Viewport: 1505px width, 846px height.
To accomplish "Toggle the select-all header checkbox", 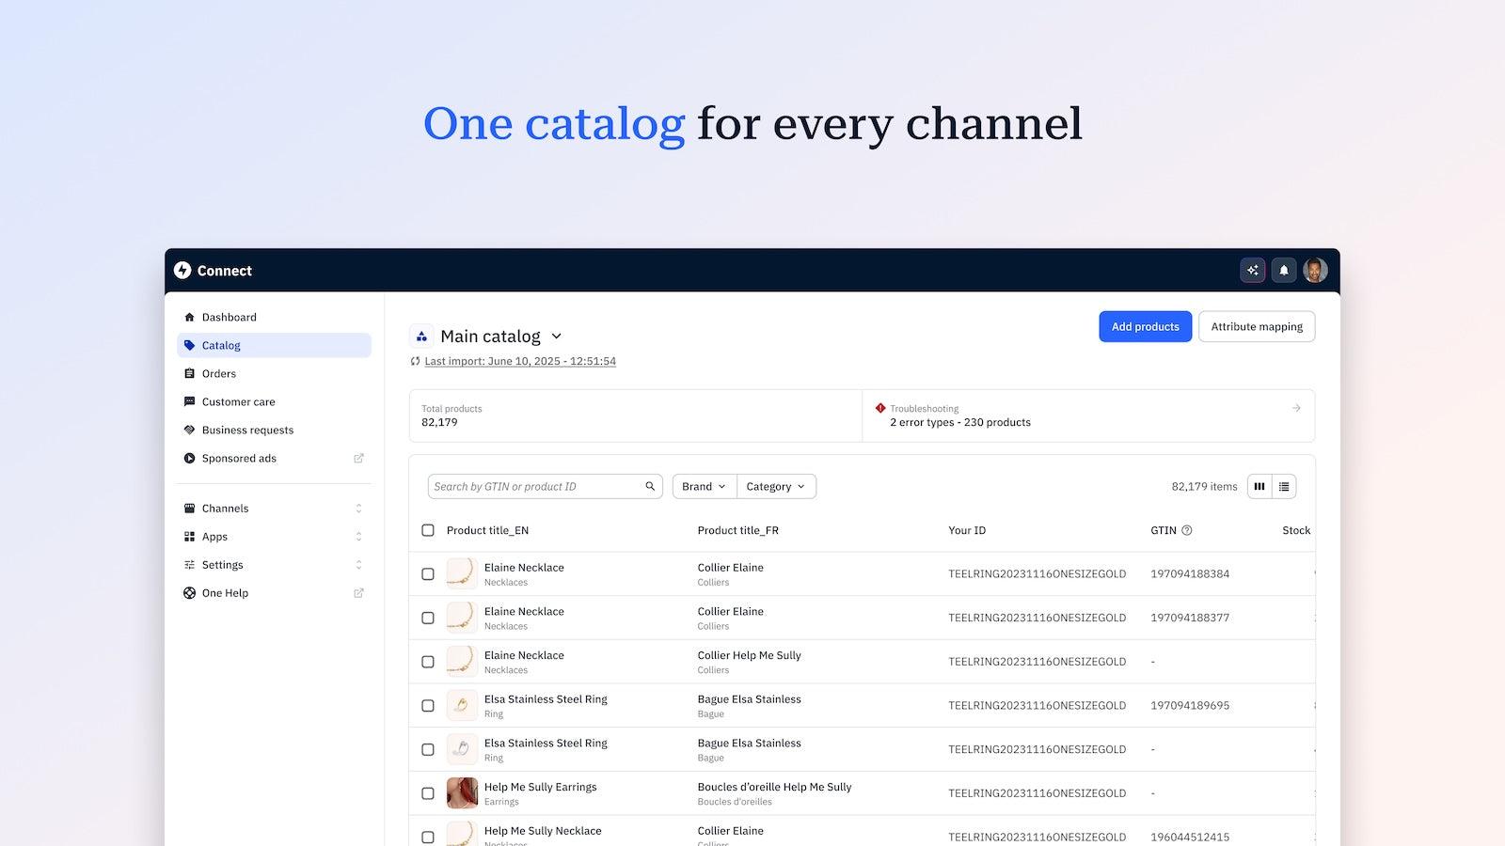I will click(428, 530).
